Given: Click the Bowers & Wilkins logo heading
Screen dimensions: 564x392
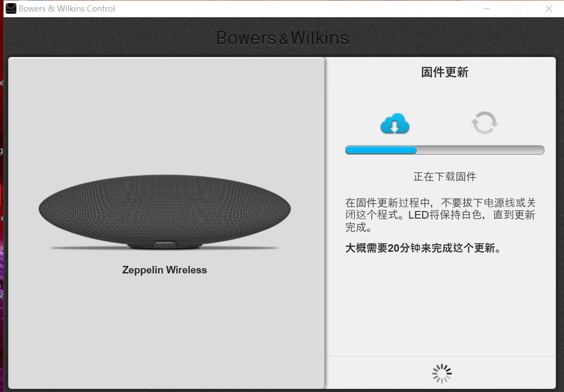Looking at the screenshot, I should click(283, 38).
